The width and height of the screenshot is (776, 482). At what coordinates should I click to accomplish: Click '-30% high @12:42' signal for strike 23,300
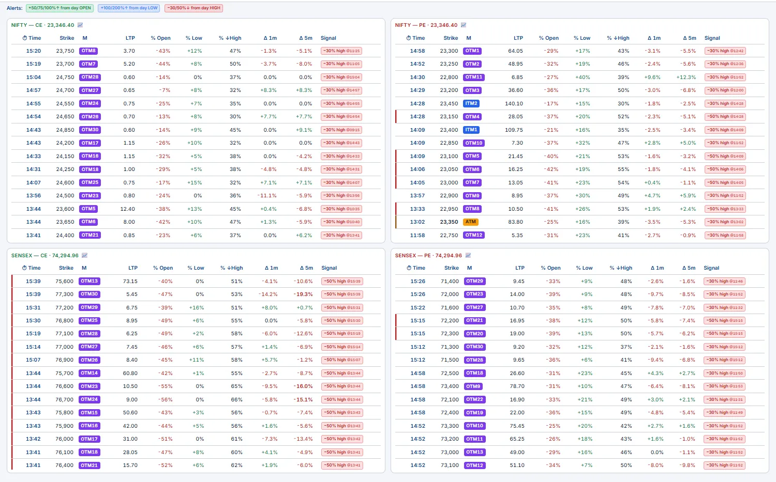pyautogui.click(x=725, y=51)
